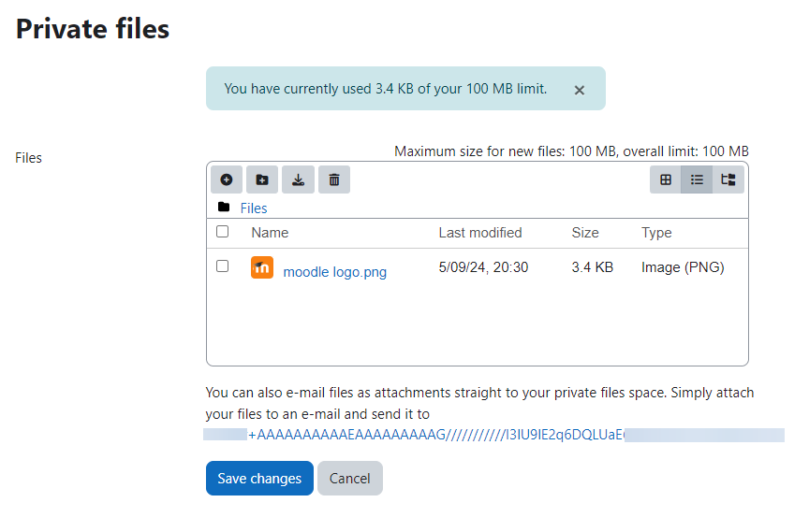Tick the select-all checkbox in header
The height and width of the screenshot is (517, 809).
pyautogui.click(x=222, y=232)
